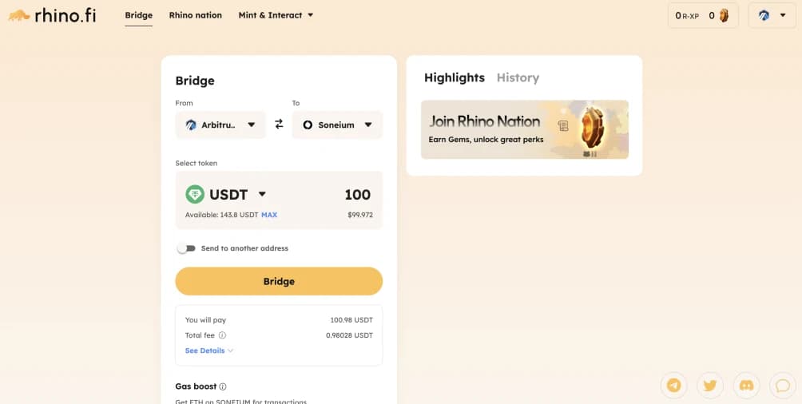Open the Telegram link icon
Image resolution: width=802 pixels, height=404 pixels.
tap(674, 386)
